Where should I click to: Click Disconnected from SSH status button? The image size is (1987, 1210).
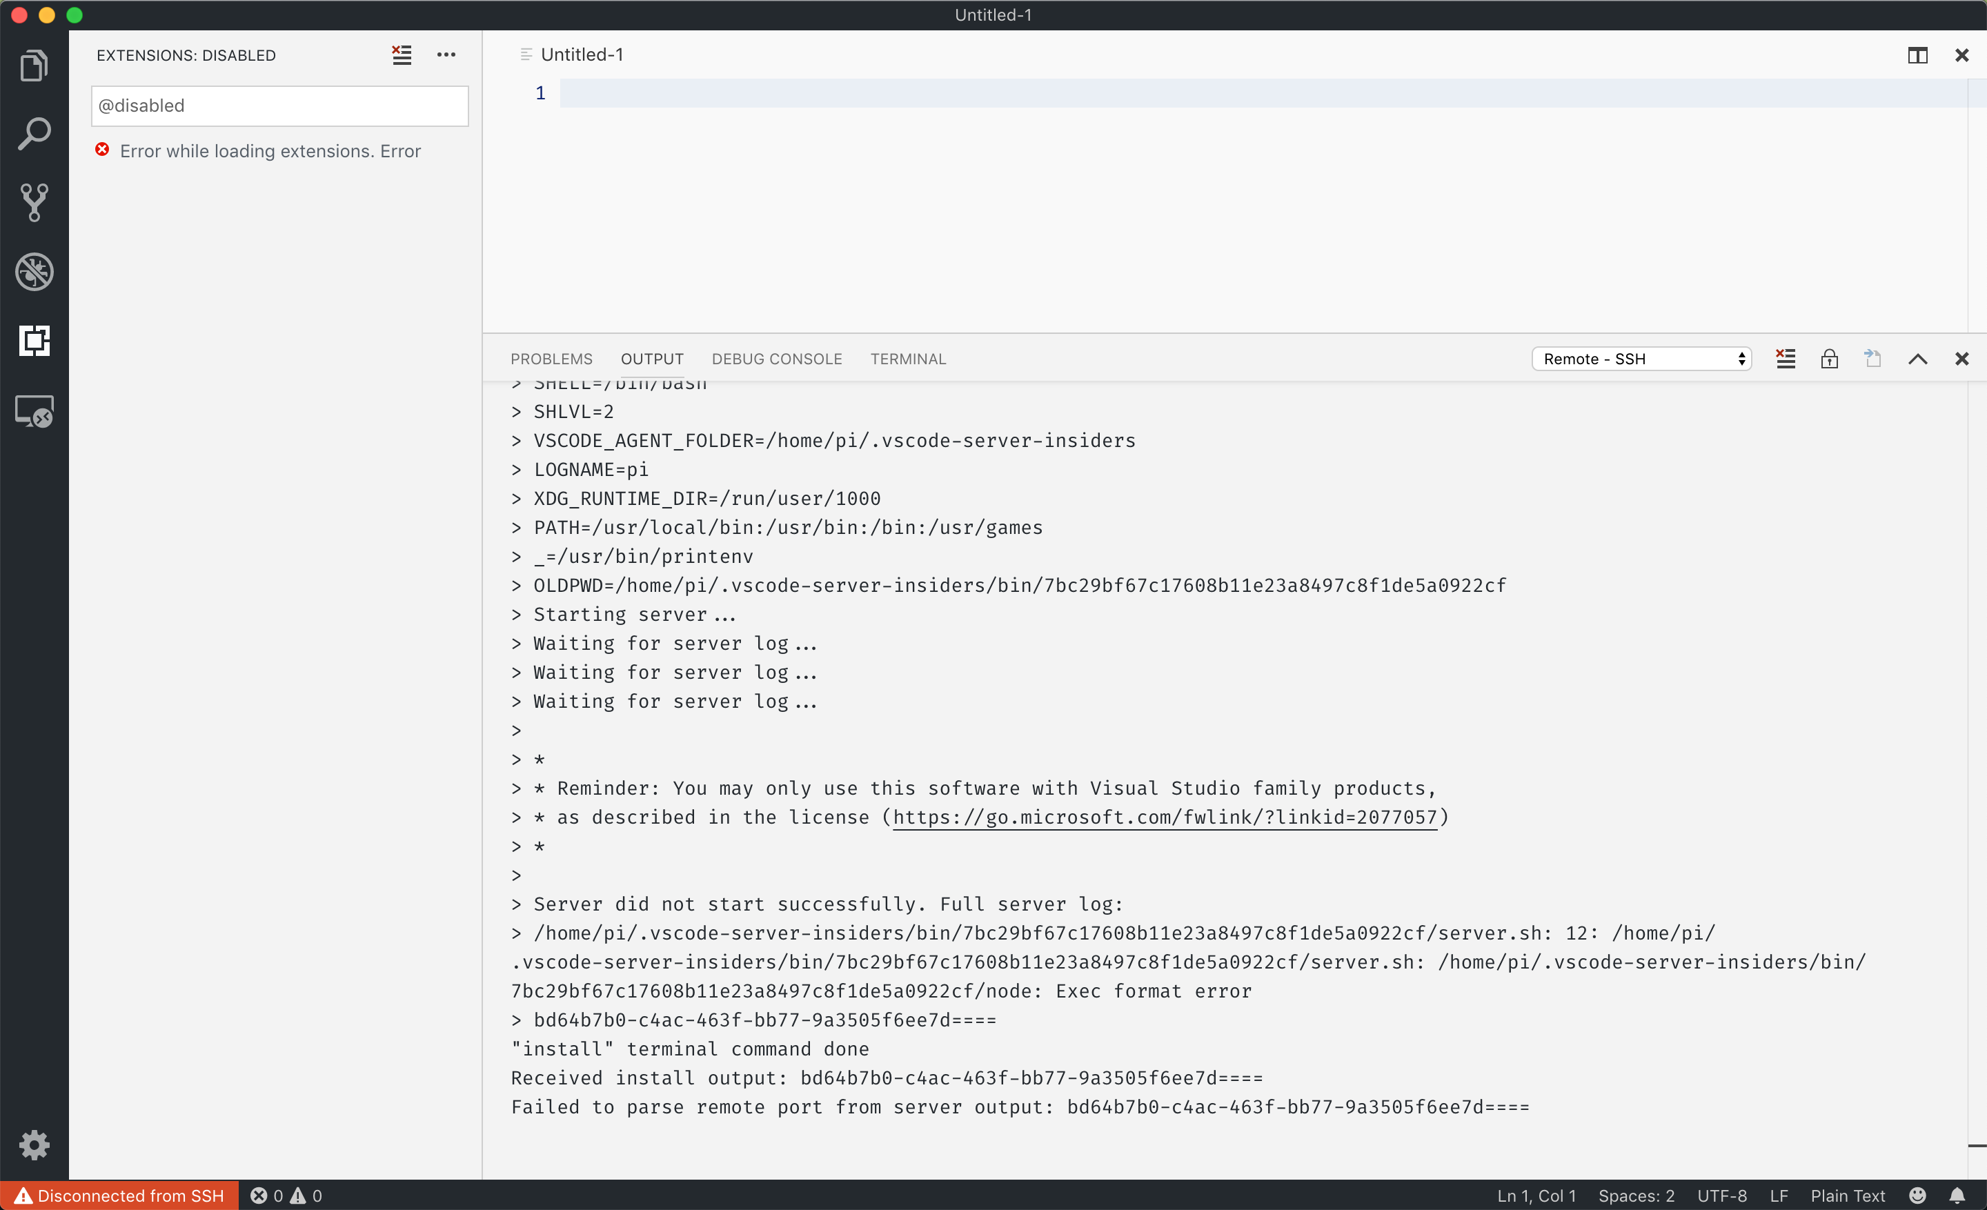[x=119, y=1195]
